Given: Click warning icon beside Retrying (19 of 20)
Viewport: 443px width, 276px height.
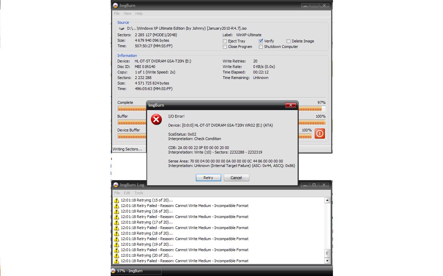Looking at the screenshot, I should 117,244.
